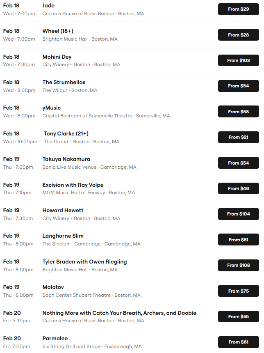Viewport: 264px width, 353px height.
Task: Click 'From $58' for yMusic tickets
Action: coord(238,112)
